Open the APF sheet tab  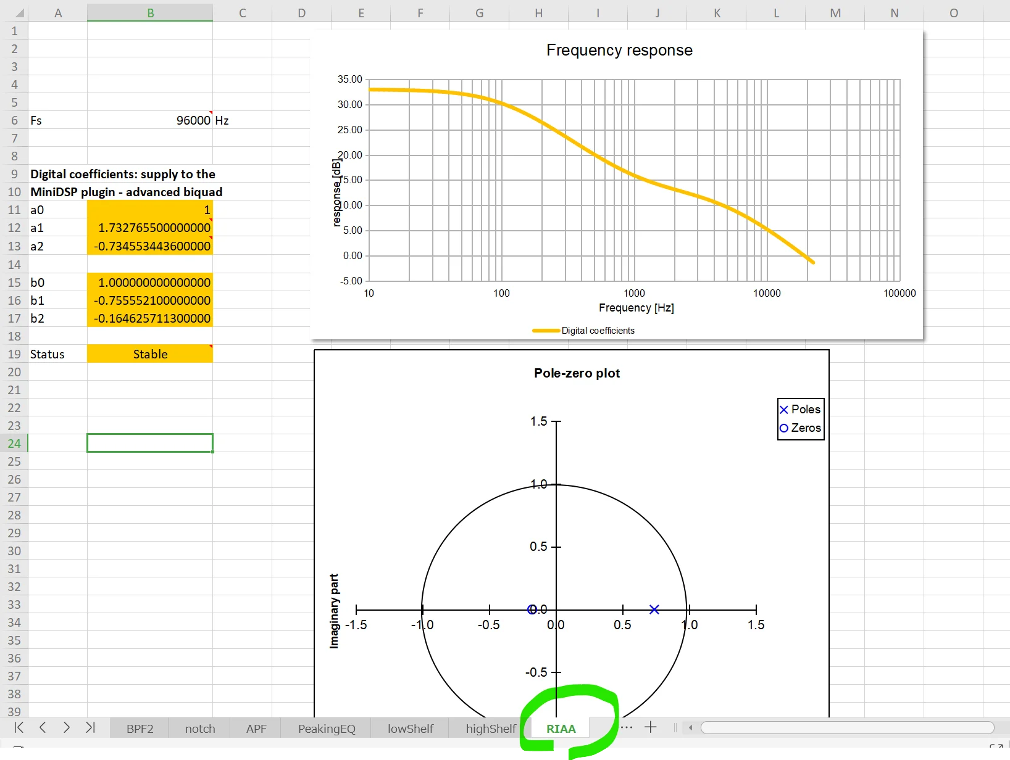coord(256,729)
